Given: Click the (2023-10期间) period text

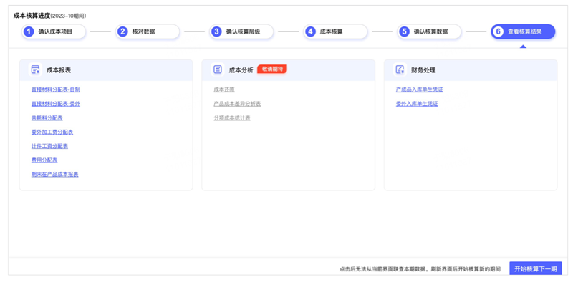Looking at the screenshot, I should 68,16.
